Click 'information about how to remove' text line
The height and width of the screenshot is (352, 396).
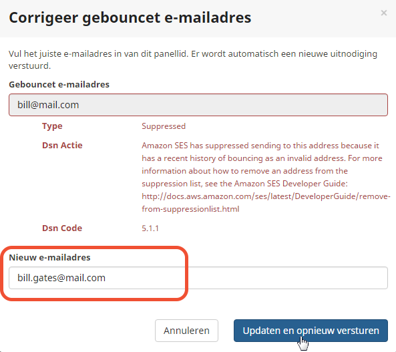(244, 171)
